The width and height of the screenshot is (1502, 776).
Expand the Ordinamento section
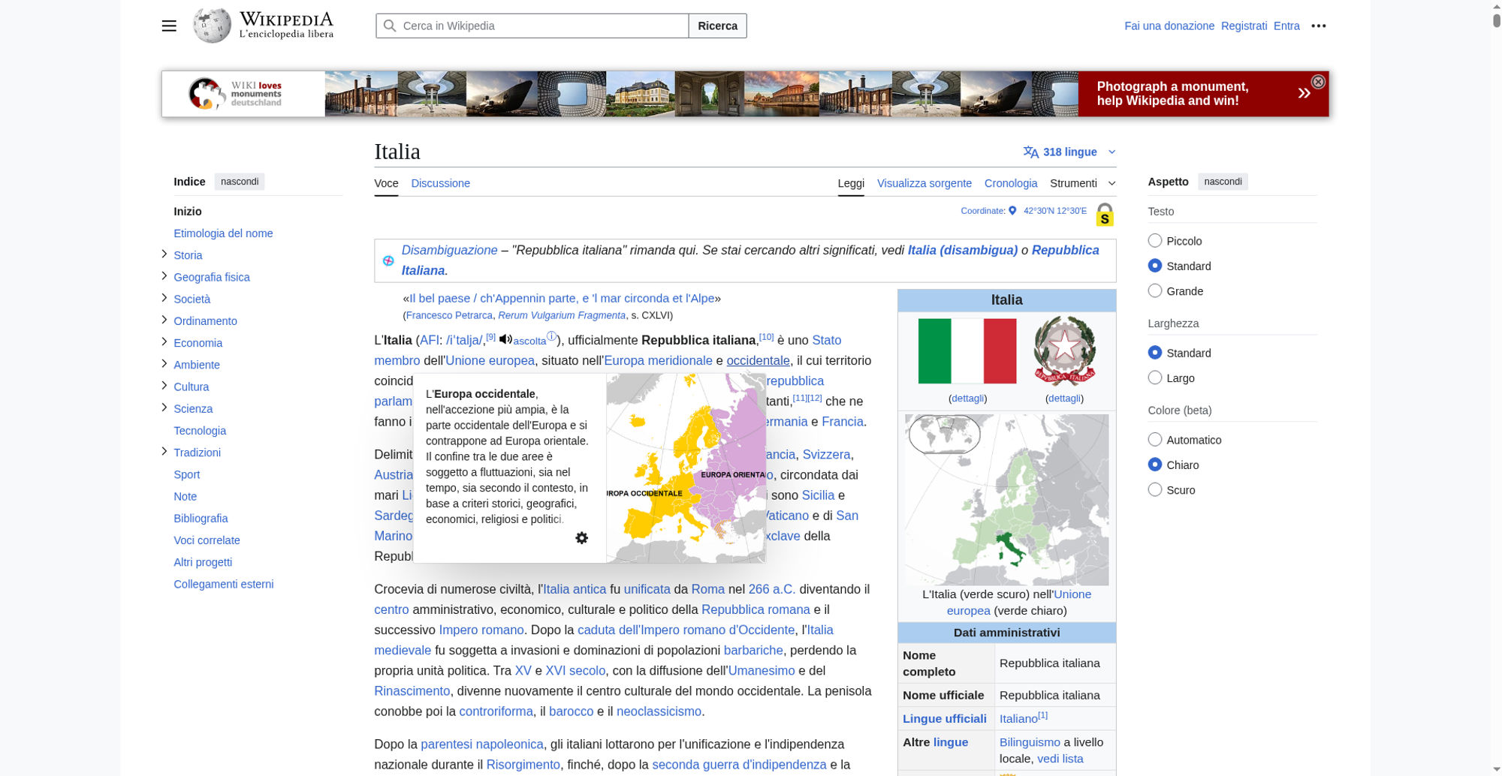click(164, 320)
